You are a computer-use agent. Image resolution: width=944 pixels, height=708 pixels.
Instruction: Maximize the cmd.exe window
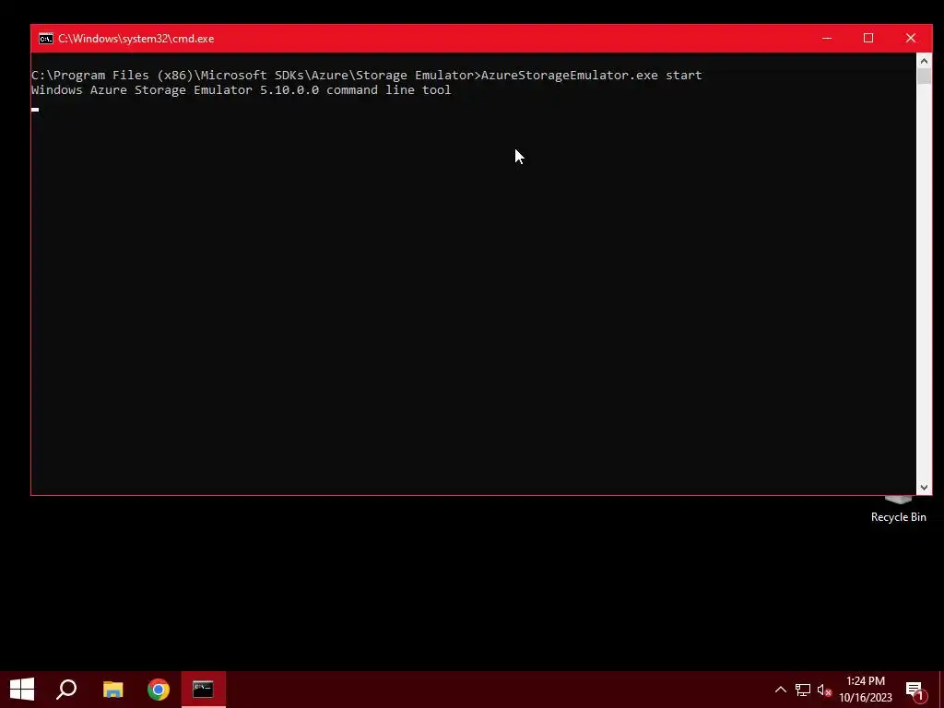(x=868, y=38)
